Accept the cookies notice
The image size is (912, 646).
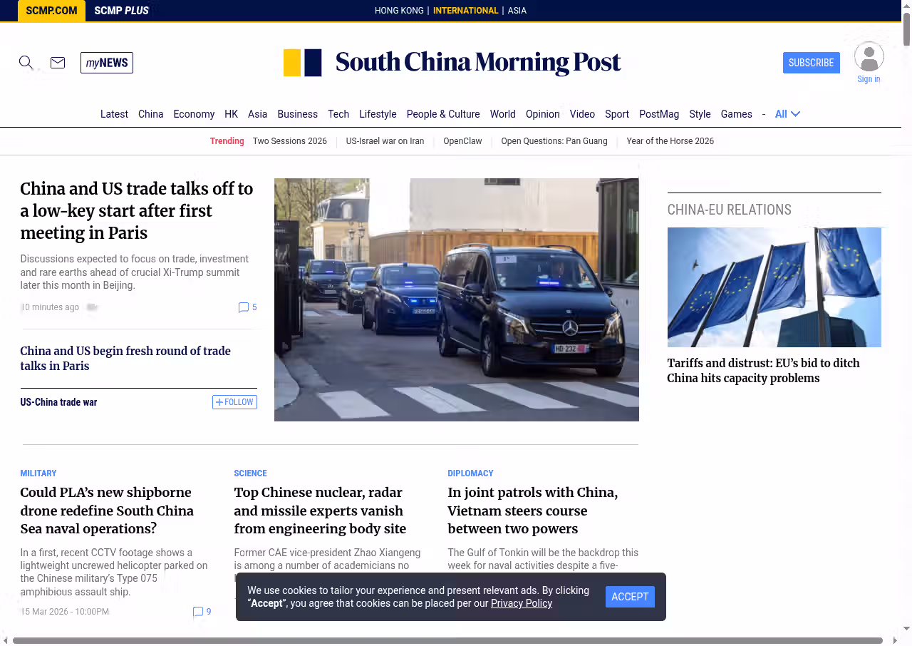tap(630, 597)
